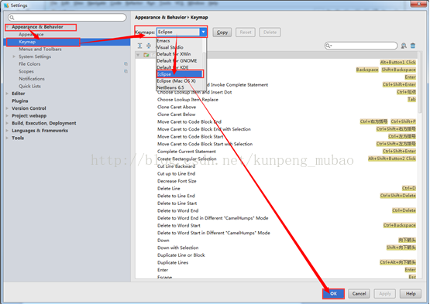Click the Reset button
Screen dimensions: 430x304
coord(246,32)
